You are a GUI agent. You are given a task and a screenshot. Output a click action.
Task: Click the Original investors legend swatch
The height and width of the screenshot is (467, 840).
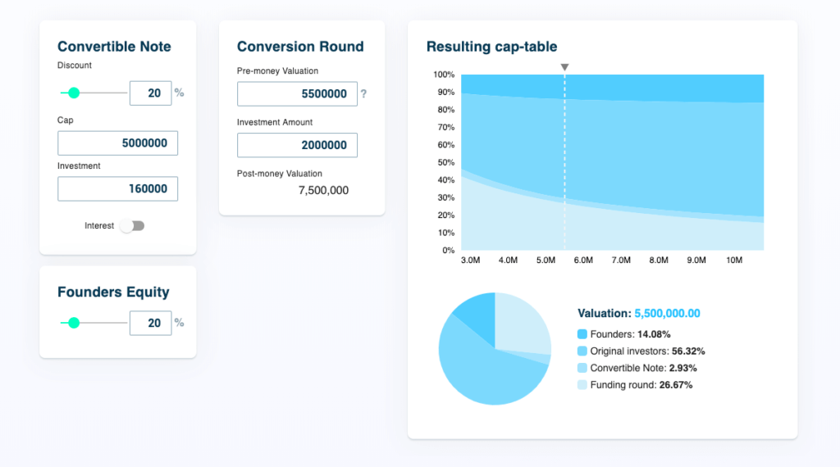click(582, 351)
